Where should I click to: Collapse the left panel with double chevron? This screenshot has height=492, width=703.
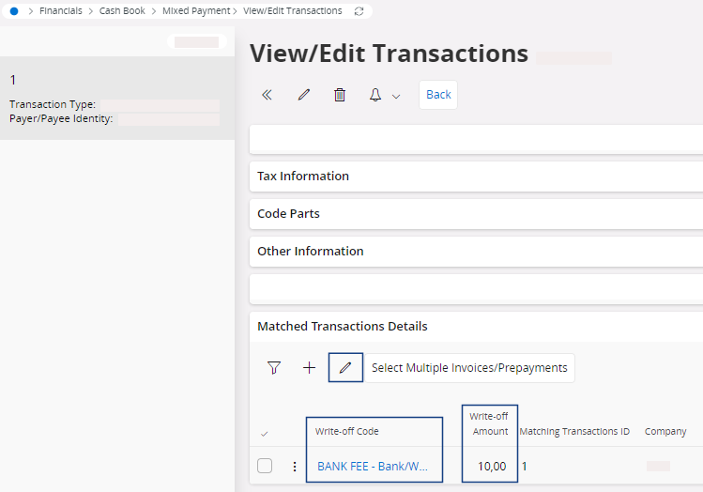[x=267, y=95]
